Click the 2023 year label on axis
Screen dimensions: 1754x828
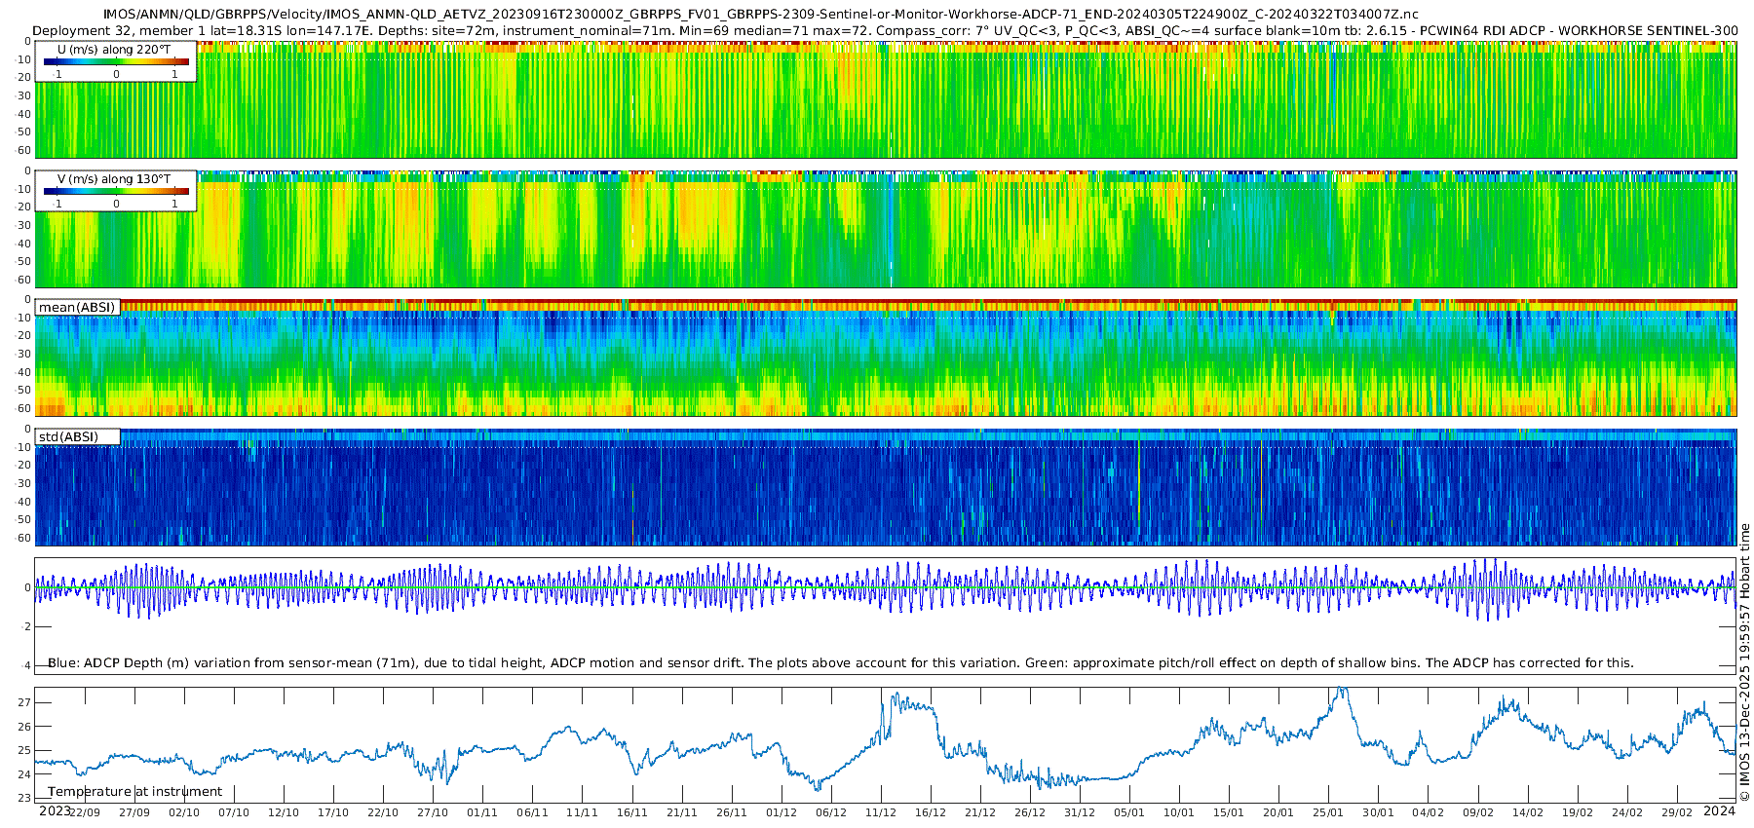pyautogui.click(x=54, y=810)
